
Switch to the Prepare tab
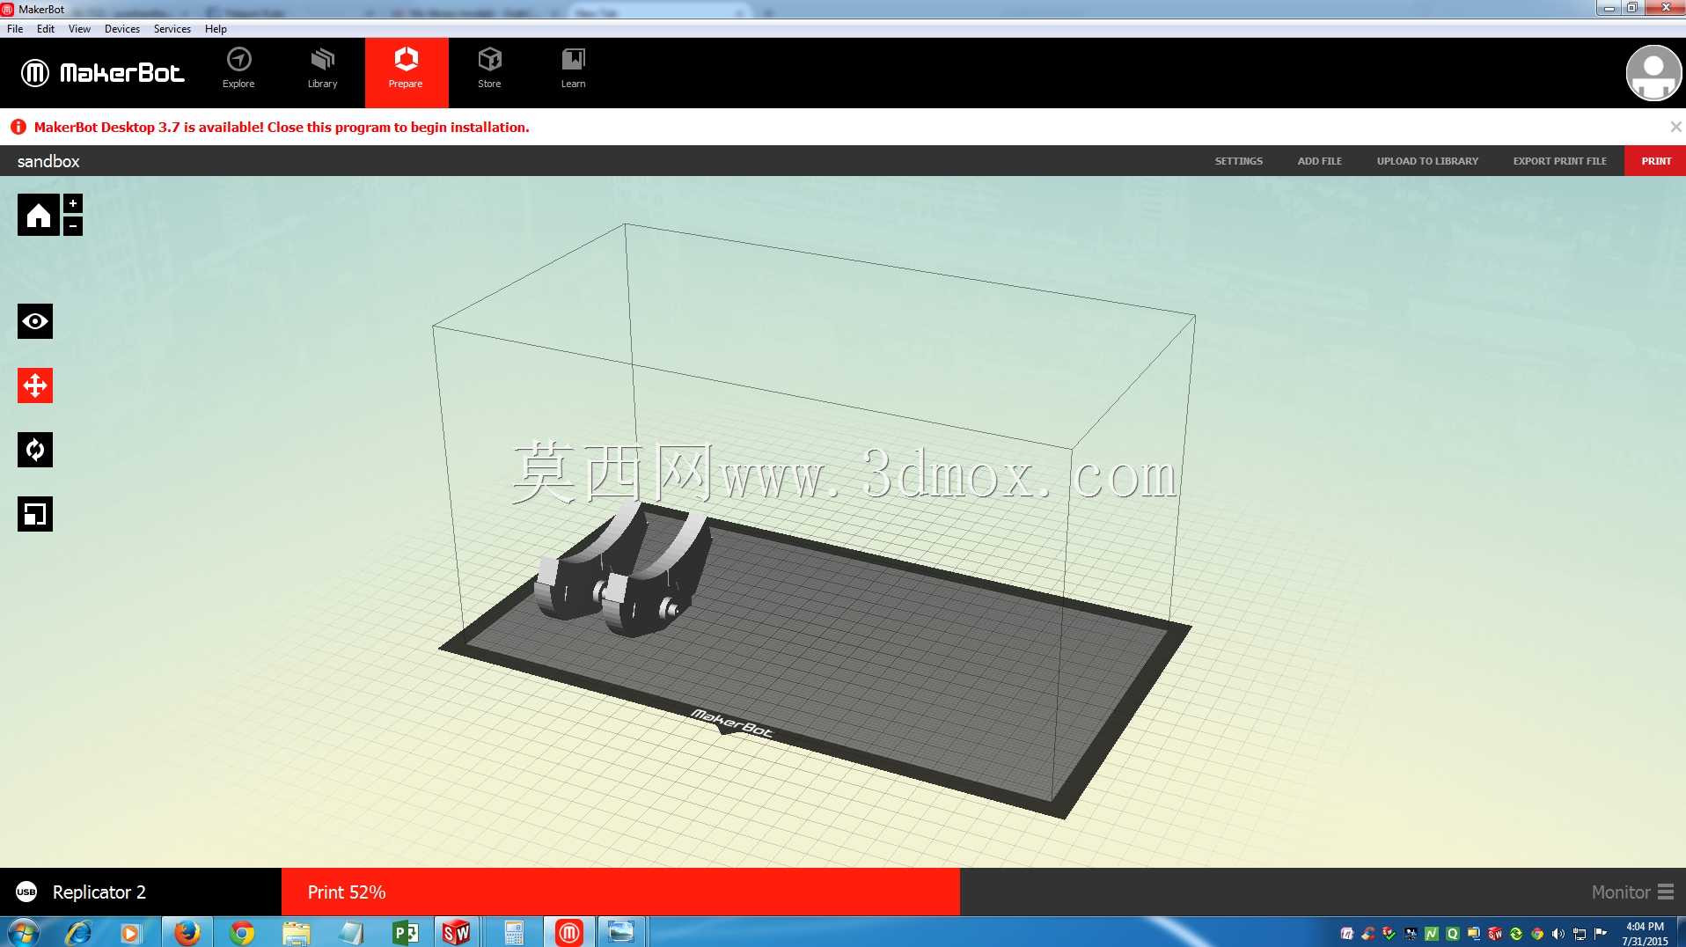pos(407,72)
